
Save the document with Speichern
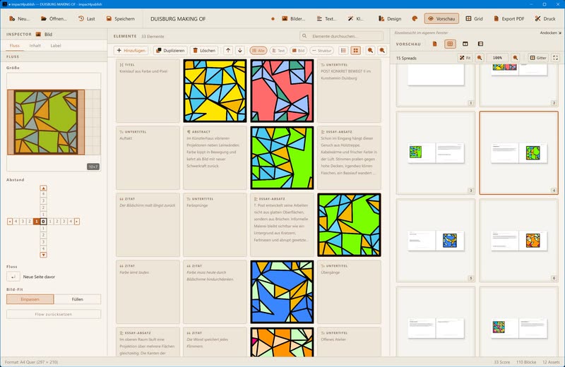click(120, 19)
